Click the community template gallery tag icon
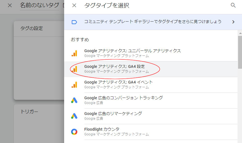Screen dimensions: 242x143 pos(74,22)
